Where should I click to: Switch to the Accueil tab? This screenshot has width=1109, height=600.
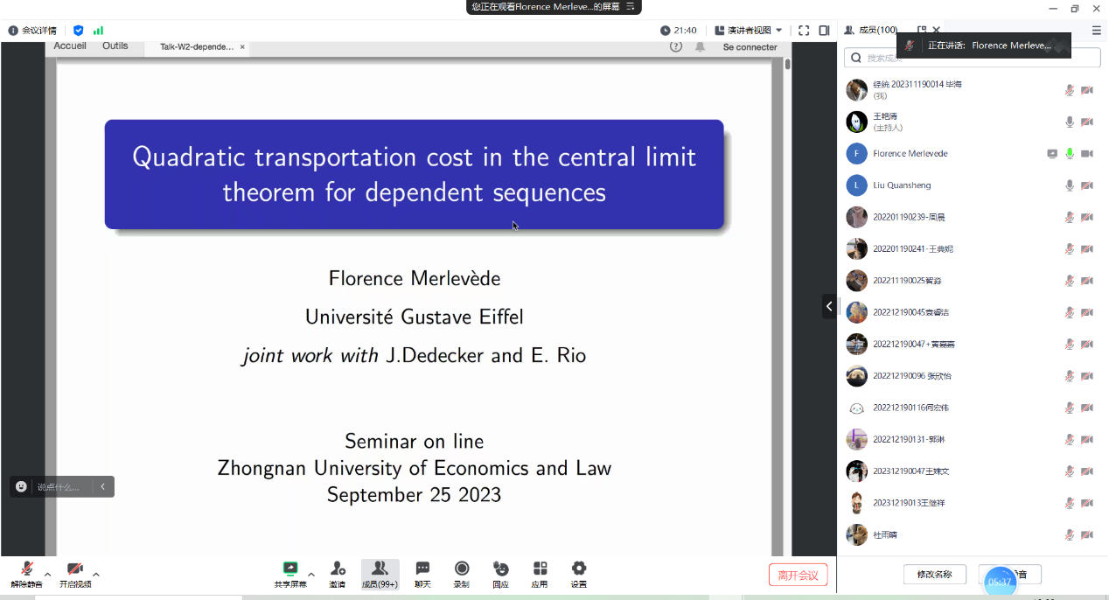[70, 46]
